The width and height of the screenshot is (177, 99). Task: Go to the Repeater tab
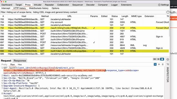(49, 5)
